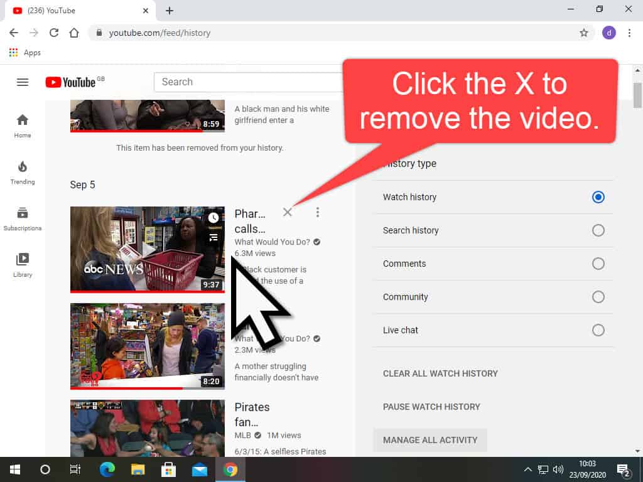Click the X to remove the pharmacy video

[287, 212]
